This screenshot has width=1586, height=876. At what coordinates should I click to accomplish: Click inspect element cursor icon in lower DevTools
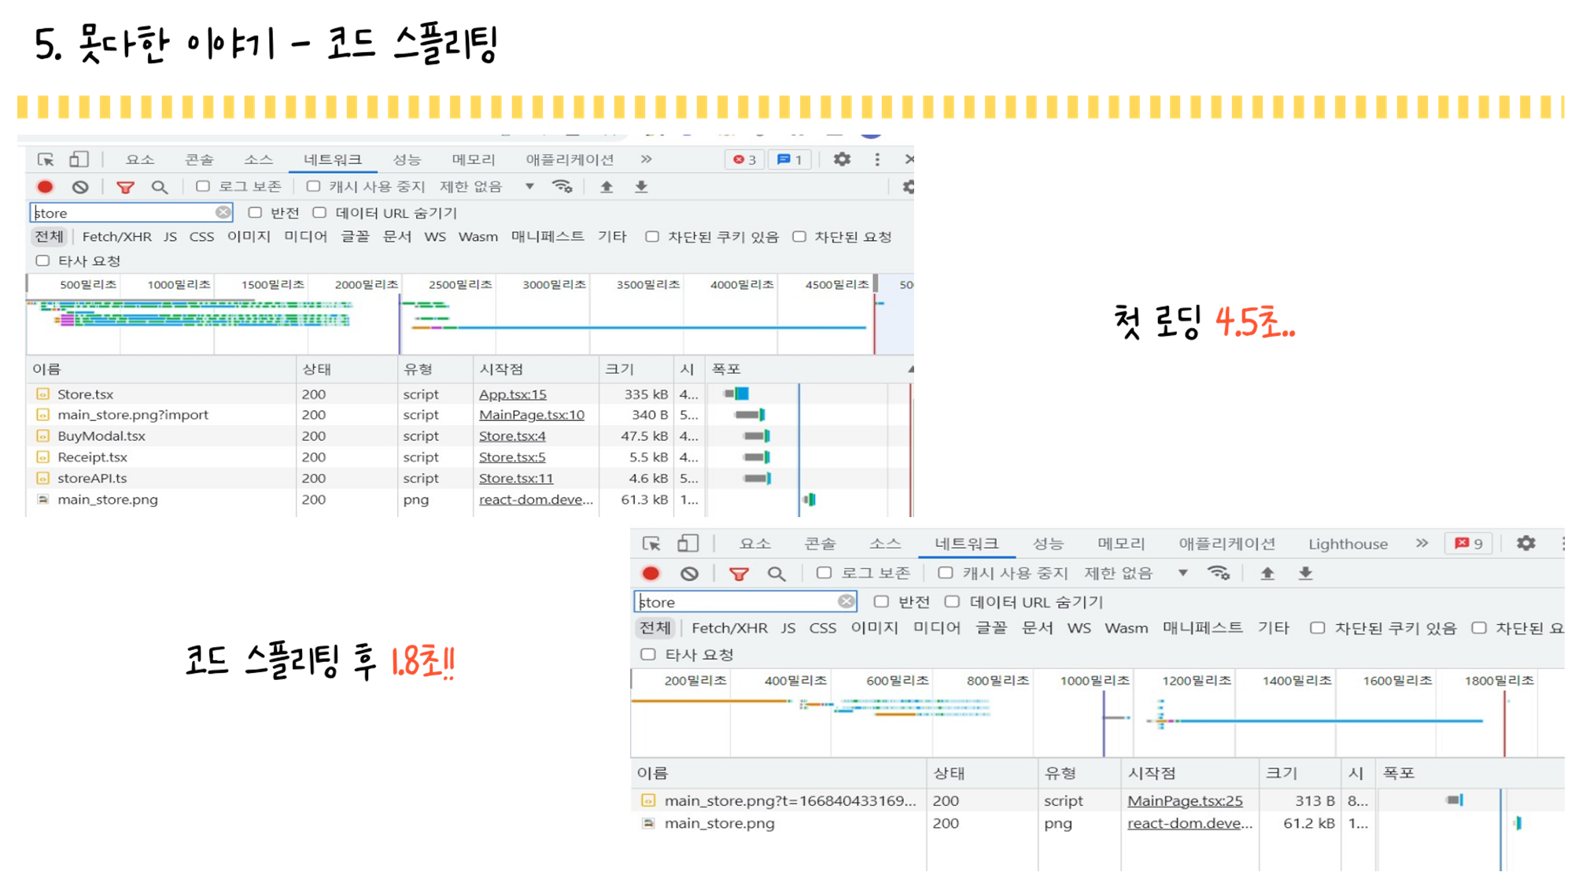tap(651, 544)
